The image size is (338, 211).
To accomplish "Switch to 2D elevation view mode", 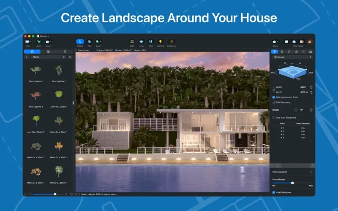I will (x=294, y=42).
